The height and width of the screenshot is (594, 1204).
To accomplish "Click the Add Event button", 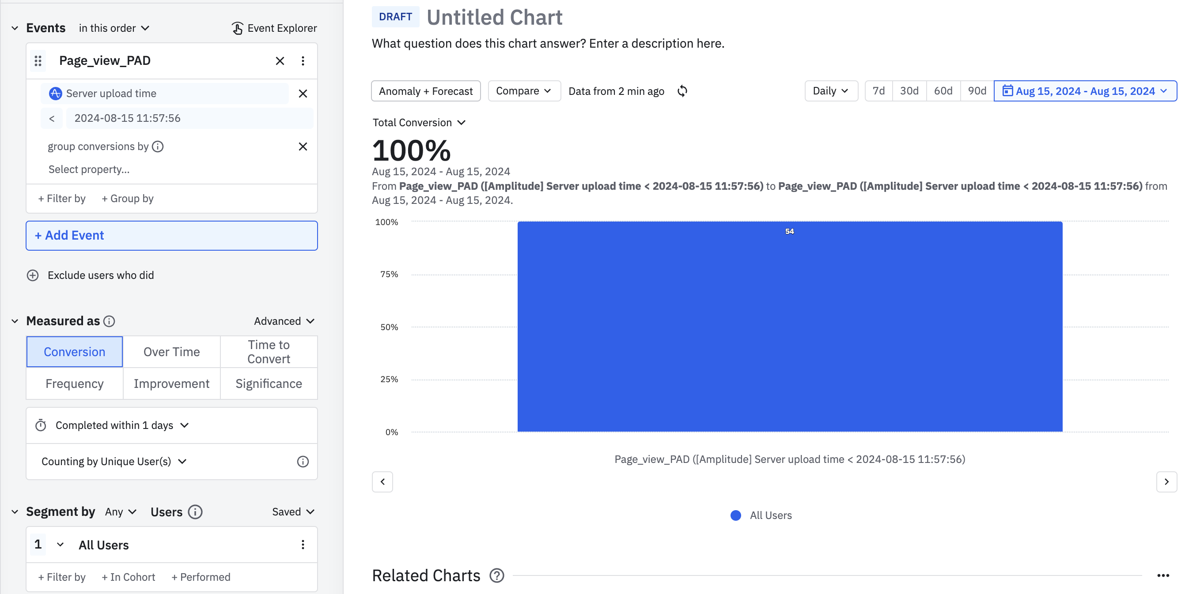I will [x=171, y=235].
